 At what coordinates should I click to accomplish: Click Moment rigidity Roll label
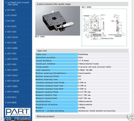pos(46,98)
